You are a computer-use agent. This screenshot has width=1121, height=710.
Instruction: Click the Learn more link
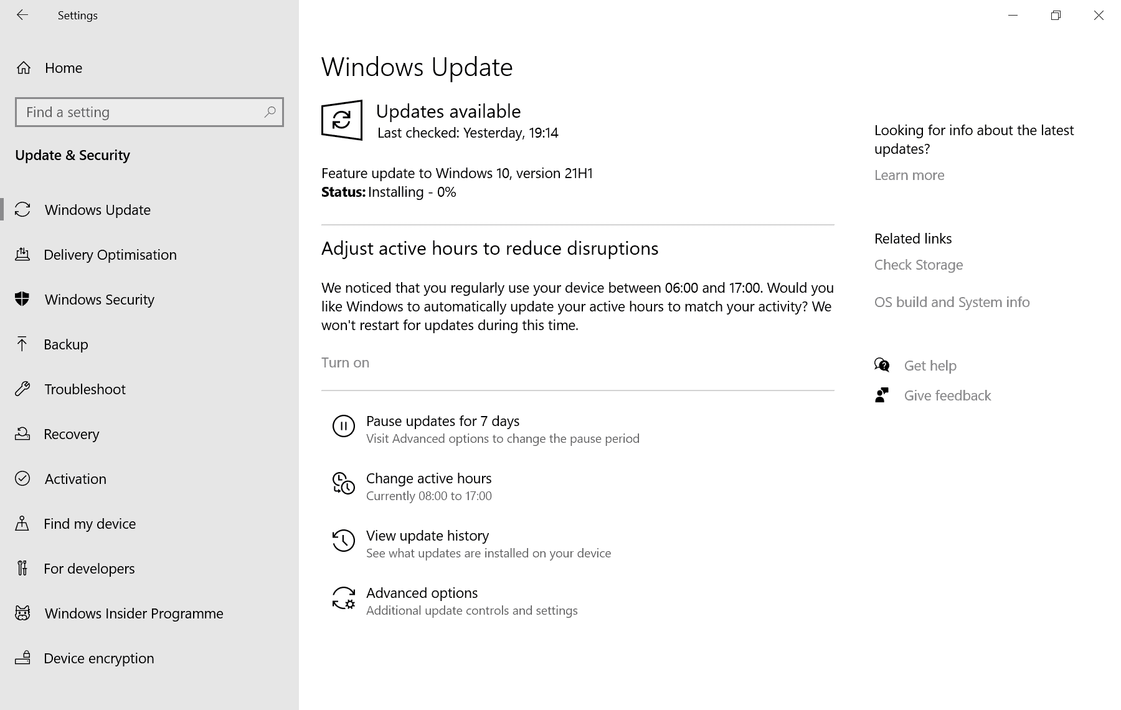pos(909,175)
